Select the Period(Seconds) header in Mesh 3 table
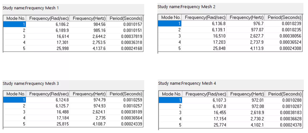The height and width of the screenshot is (133, 308). coord(125,94)
